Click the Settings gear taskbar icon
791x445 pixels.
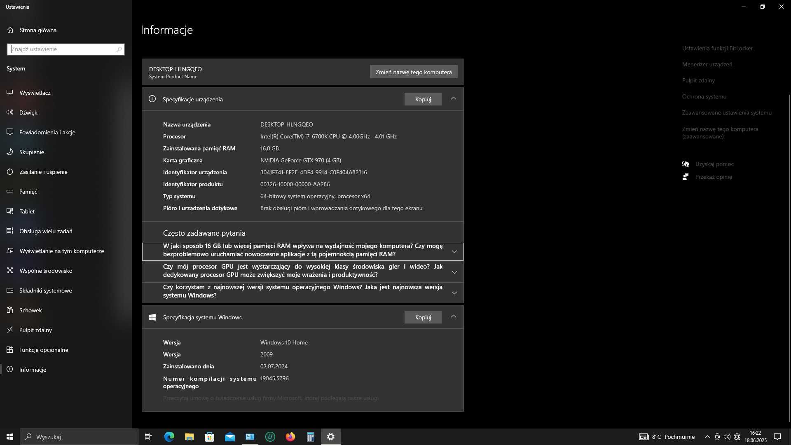pos(331,437)
